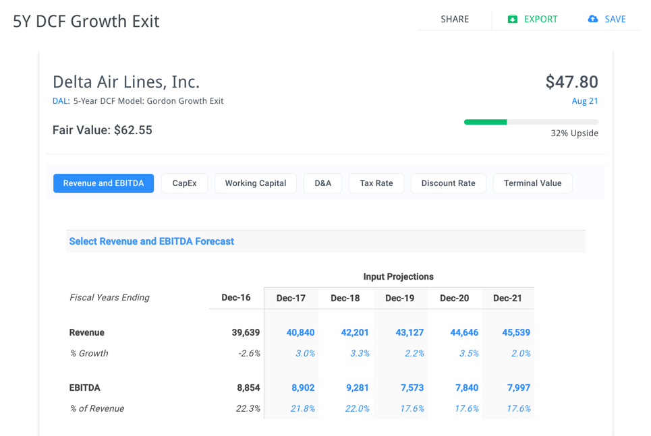Select the Terminal Value tab
The image size is (651, 436).
tap(533, 183)
